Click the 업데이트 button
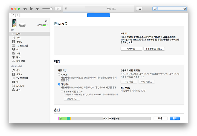Viewport: 197px width, 136px height. (131, 49)
